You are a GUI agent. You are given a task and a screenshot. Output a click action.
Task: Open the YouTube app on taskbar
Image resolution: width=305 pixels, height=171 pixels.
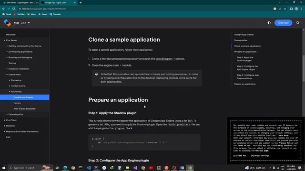coord(151,168)
